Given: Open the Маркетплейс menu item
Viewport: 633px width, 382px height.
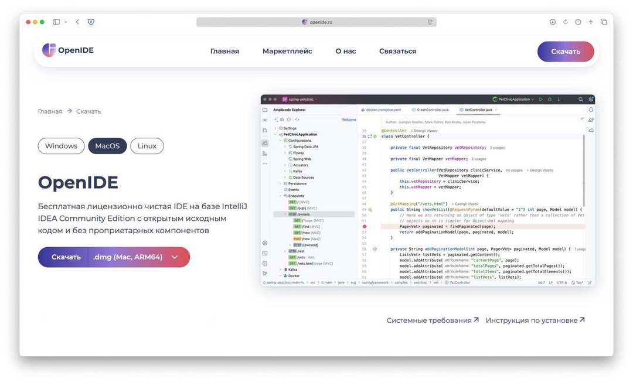Looking at the screenshot, I should coord(287,51).
